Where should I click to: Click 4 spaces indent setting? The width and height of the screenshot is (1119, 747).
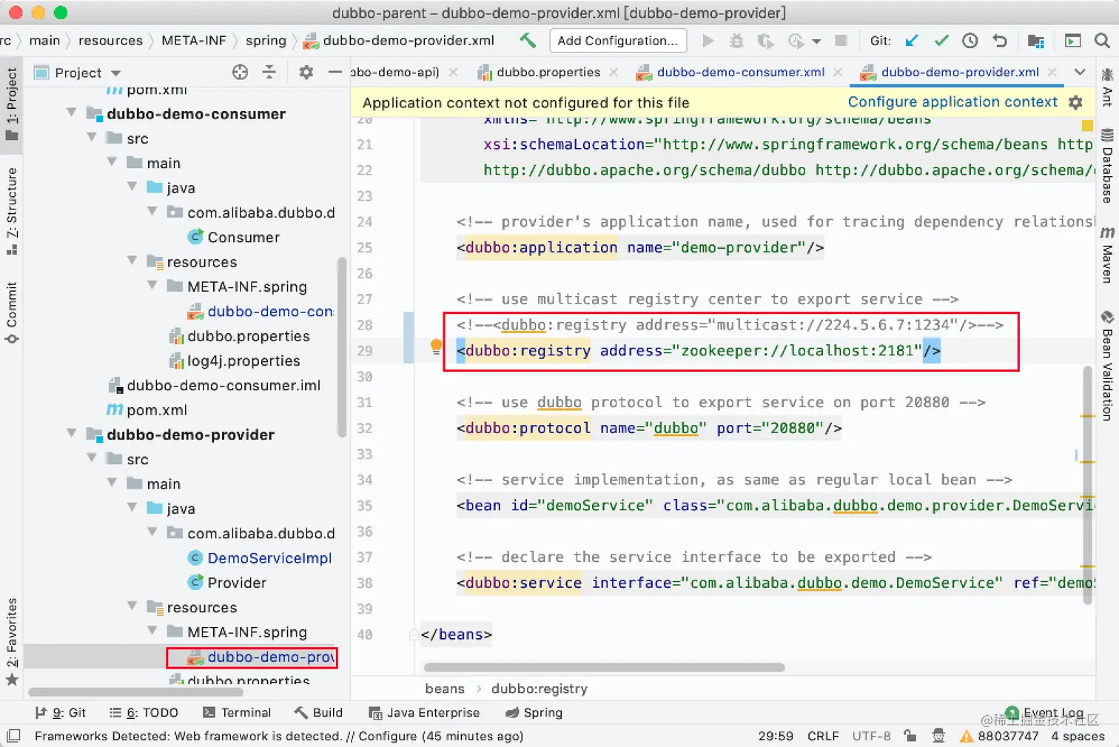point(1078,736)
